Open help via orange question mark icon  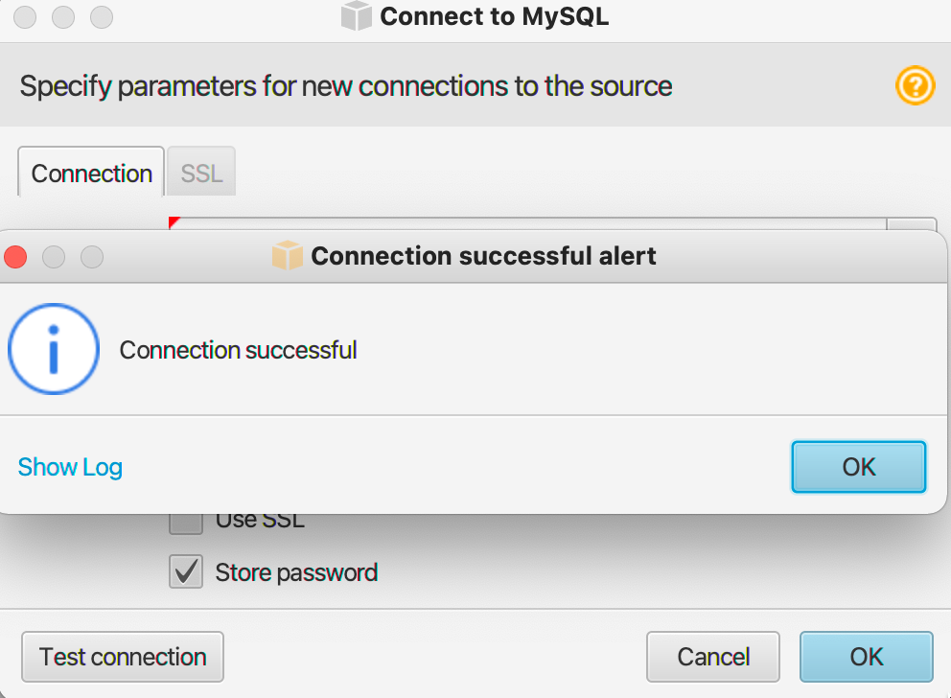915,85
